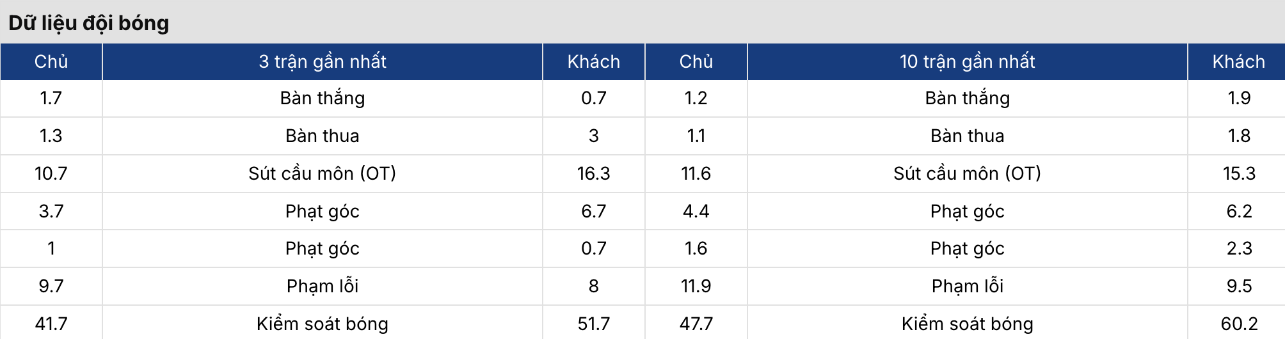Click Kiểm soát bóng under 3 trận gần nhất
Screen dimensions: 1285x339
click(323, 324)
